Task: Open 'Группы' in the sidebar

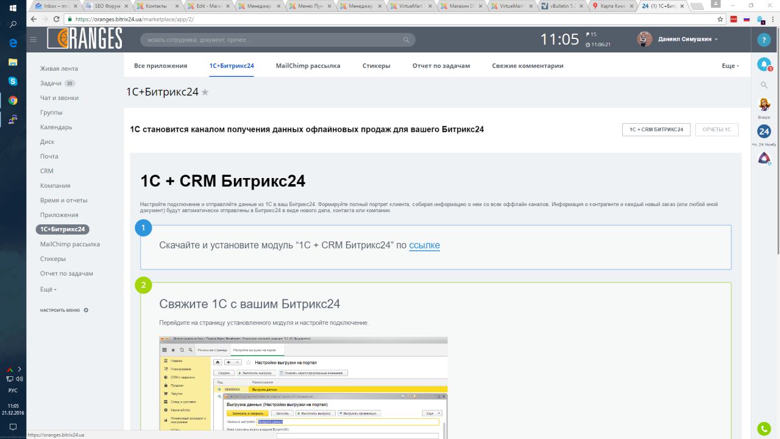Action: tap(51, 112)
